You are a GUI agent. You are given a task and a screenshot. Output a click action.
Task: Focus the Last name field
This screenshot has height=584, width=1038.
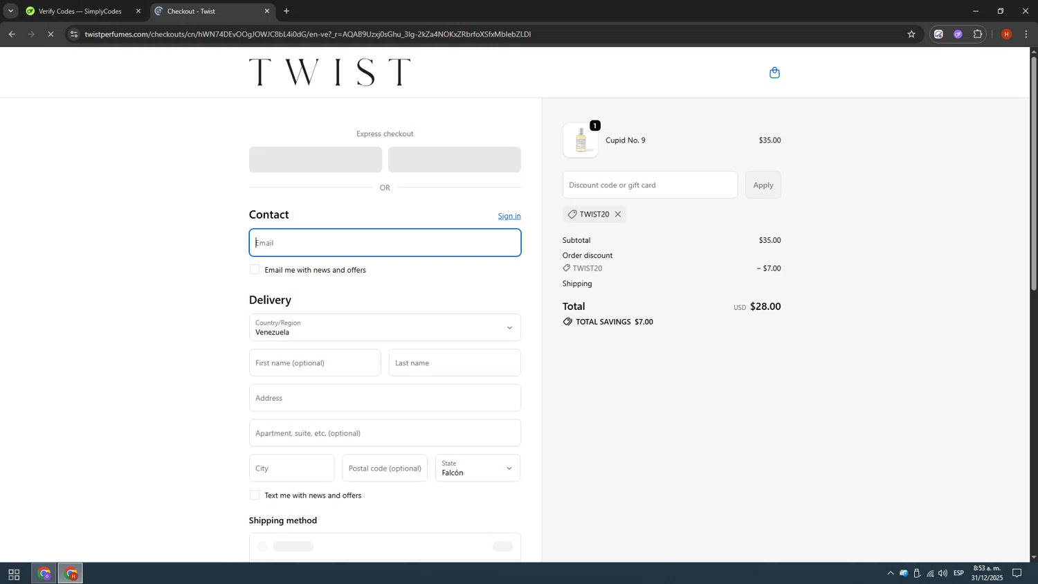(455, 363)
